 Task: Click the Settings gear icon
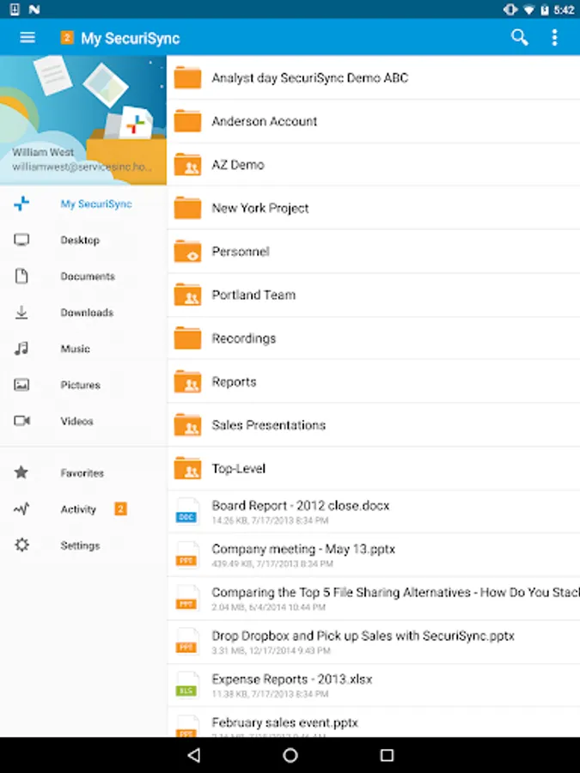(x=21, y=545)
